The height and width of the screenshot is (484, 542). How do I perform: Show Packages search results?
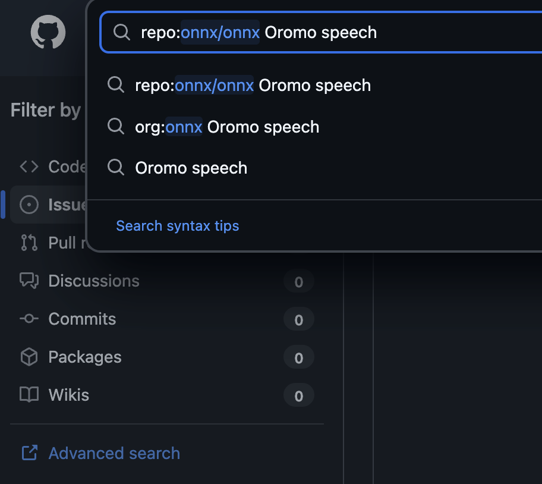[x=85, y=357]
